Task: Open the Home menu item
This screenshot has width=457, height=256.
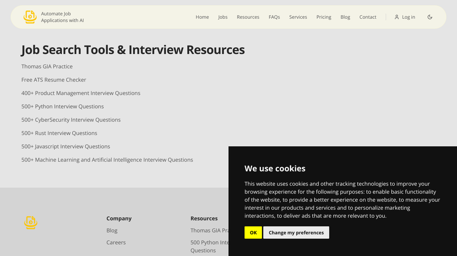Action: [x=202, y=17]
